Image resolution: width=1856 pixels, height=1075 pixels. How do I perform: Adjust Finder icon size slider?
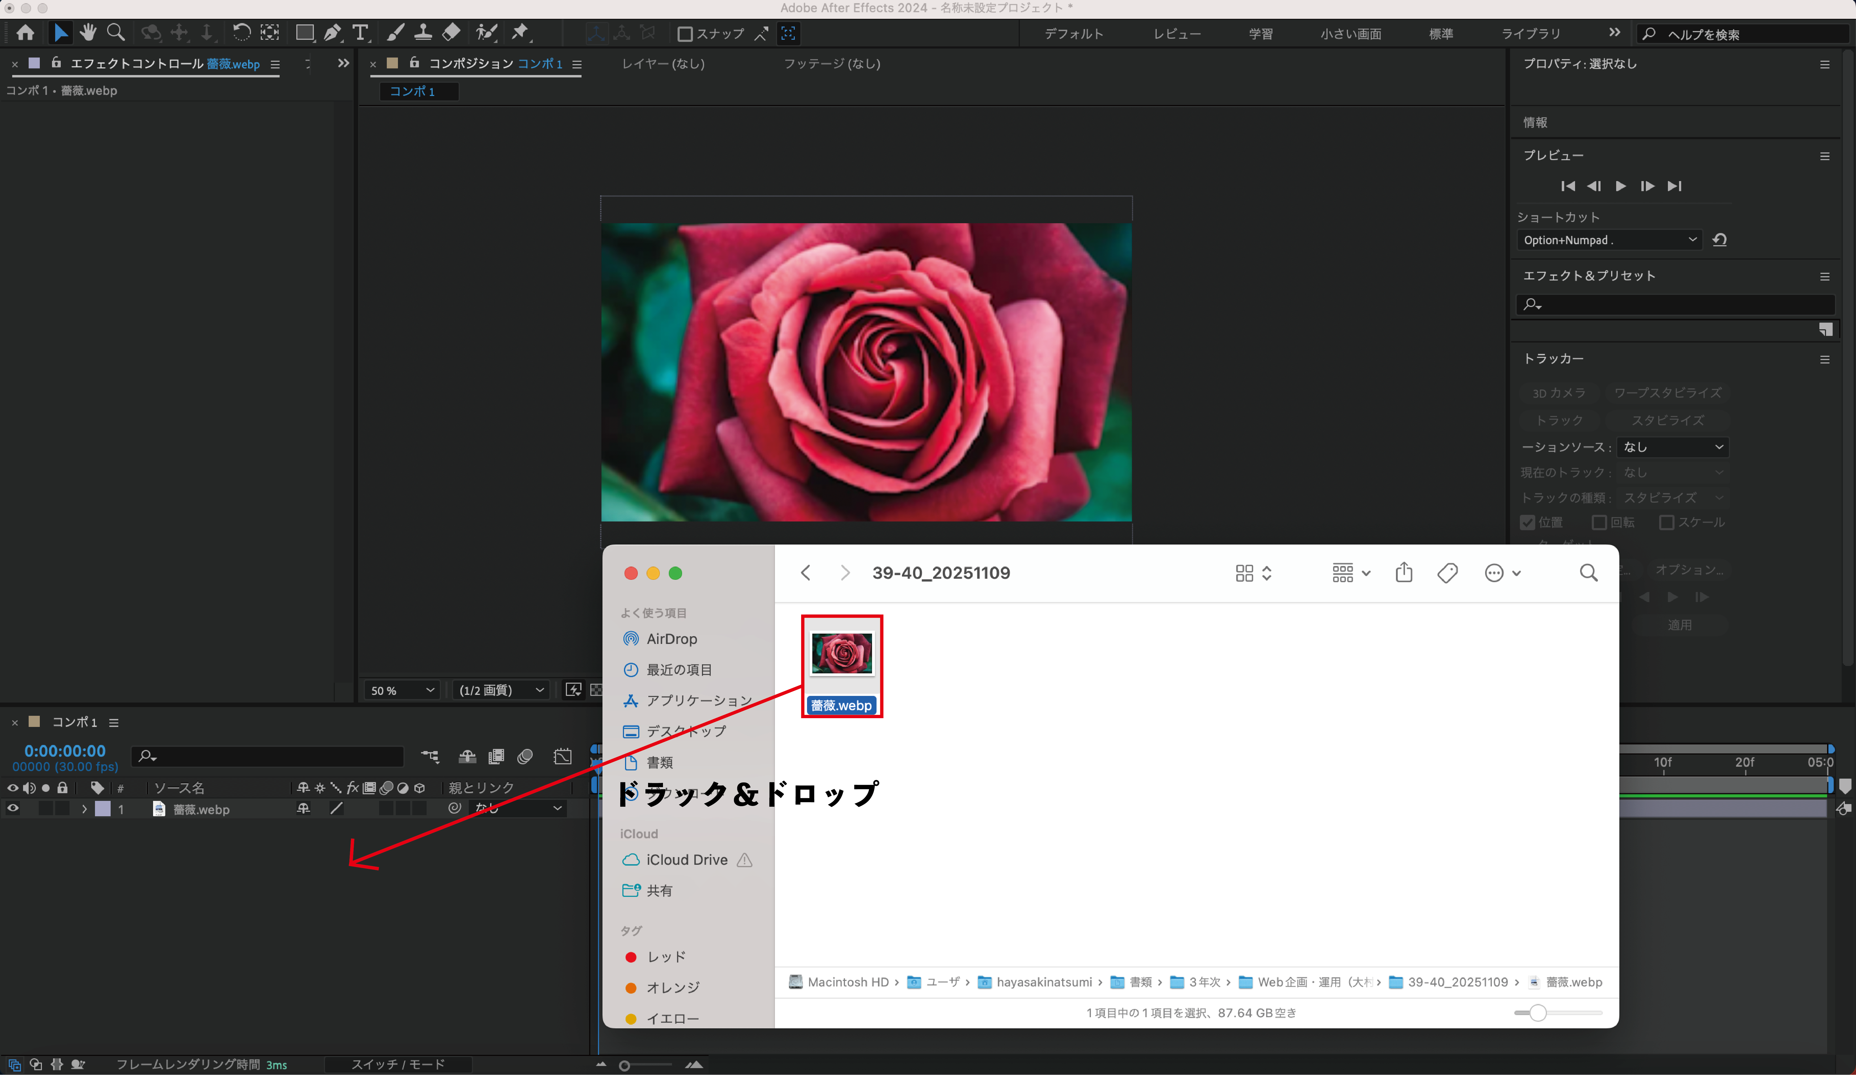click(1538, 1013)
